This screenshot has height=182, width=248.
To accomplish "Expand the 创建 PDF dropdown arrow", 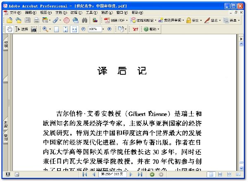I will pos(127,20).
